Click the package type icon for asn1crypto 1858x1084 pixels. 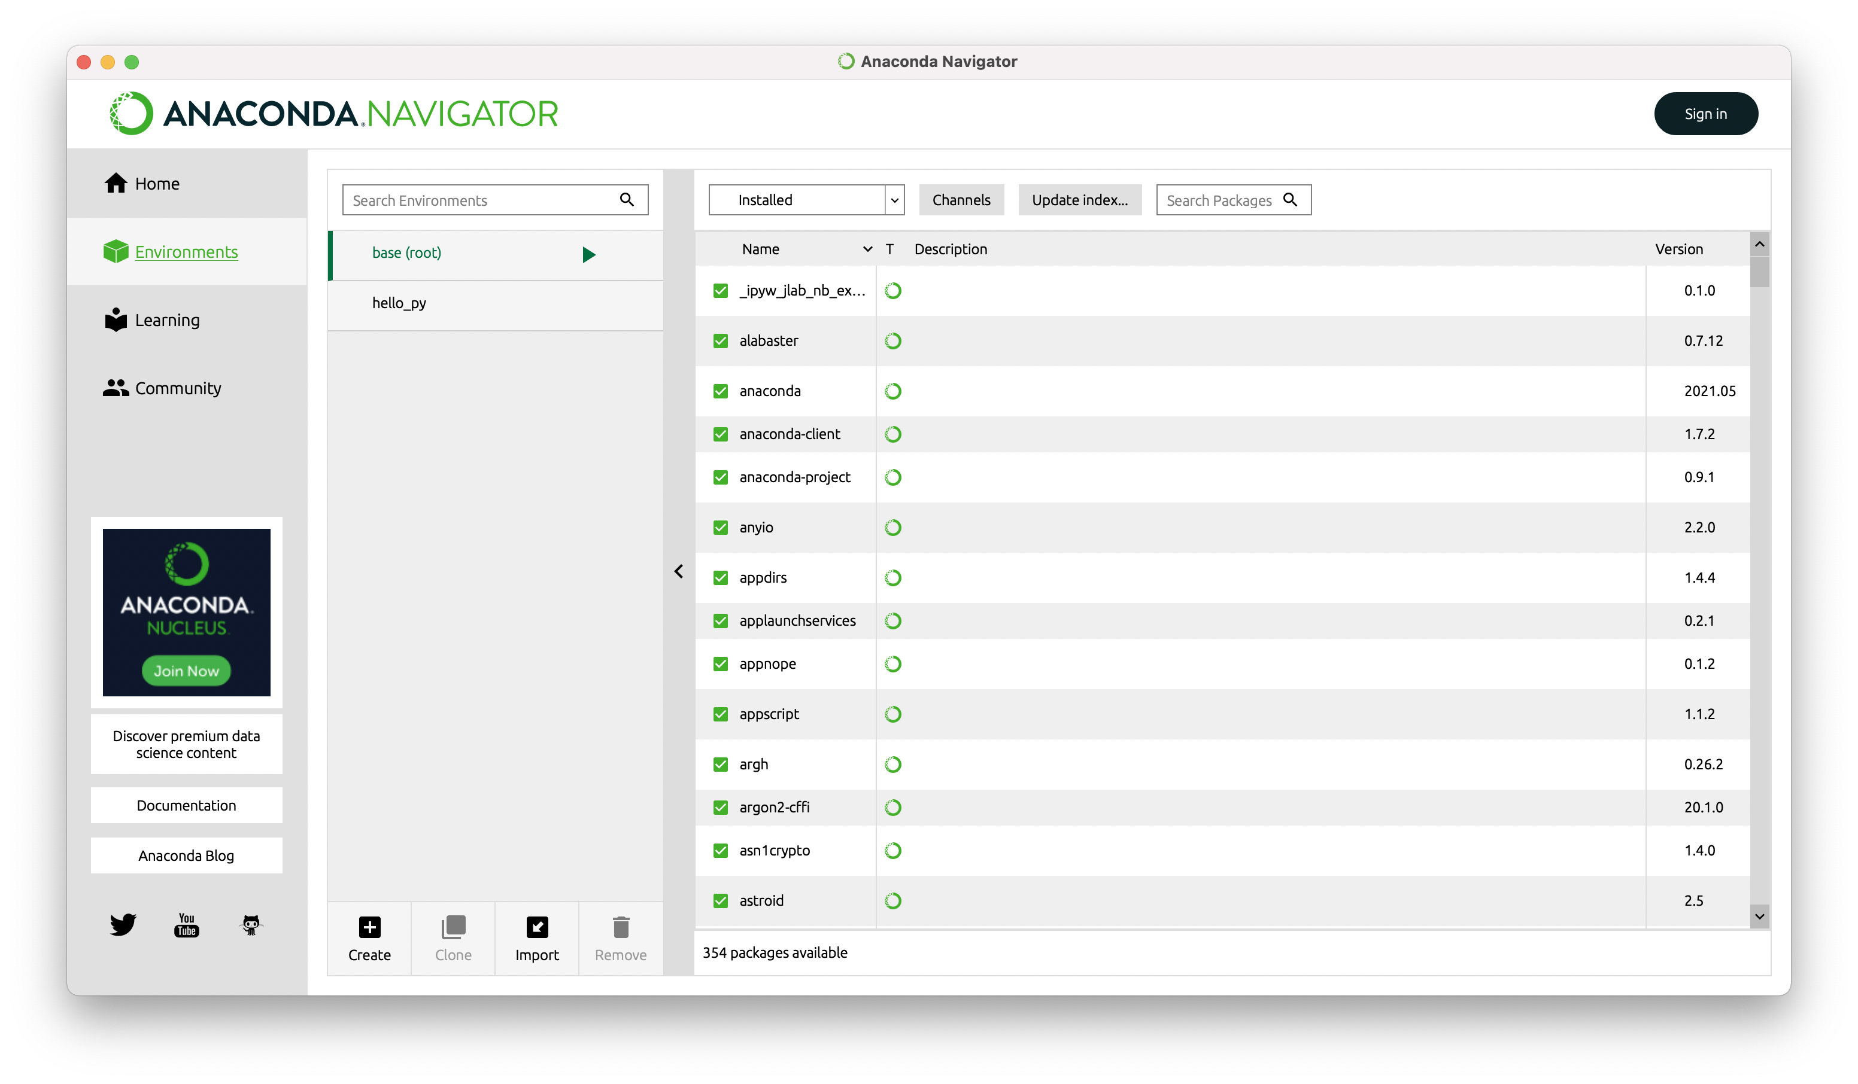point(893,851)
